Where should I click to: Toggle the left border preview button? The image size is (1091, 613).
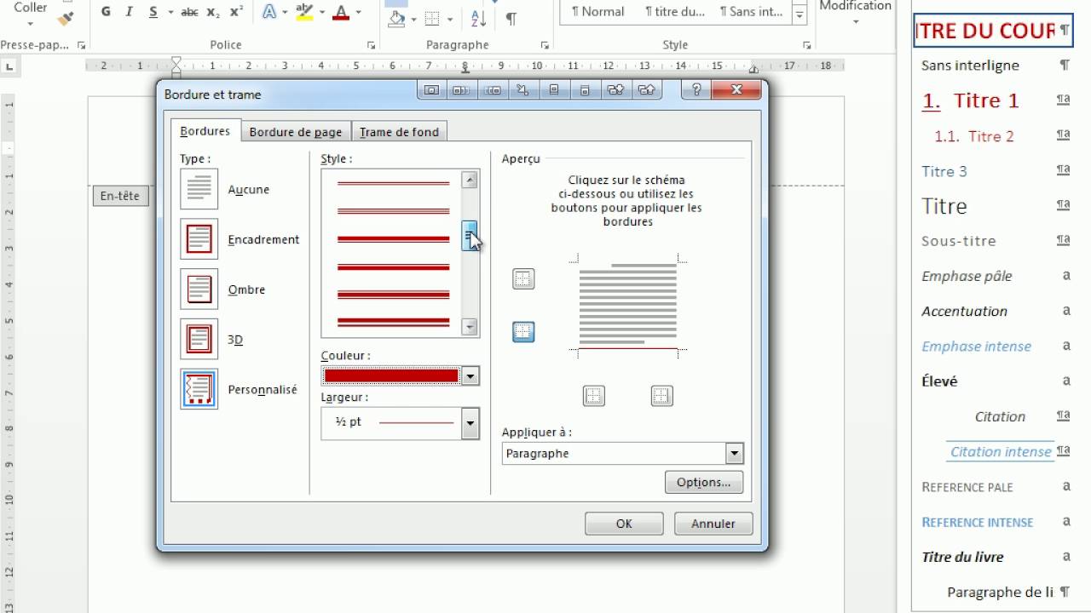tap(594, 395)
